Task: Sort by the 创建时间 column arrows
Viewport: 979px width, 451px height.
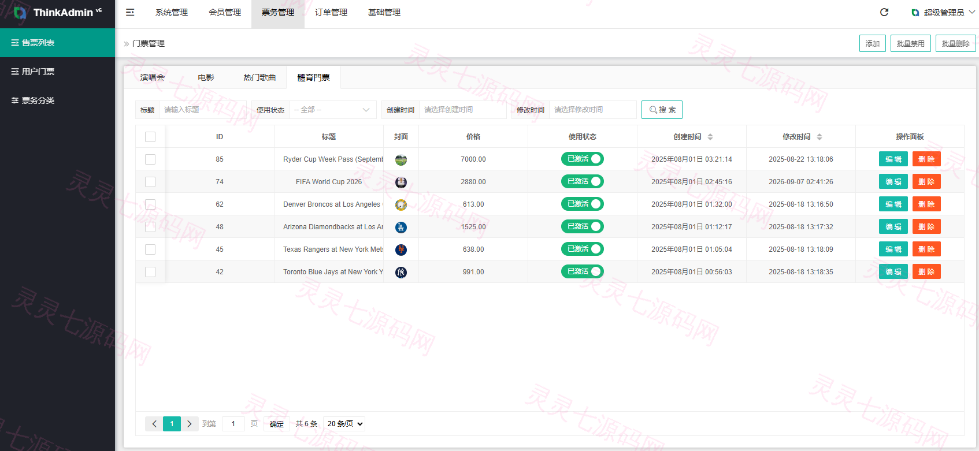Action: click(710, 137)
